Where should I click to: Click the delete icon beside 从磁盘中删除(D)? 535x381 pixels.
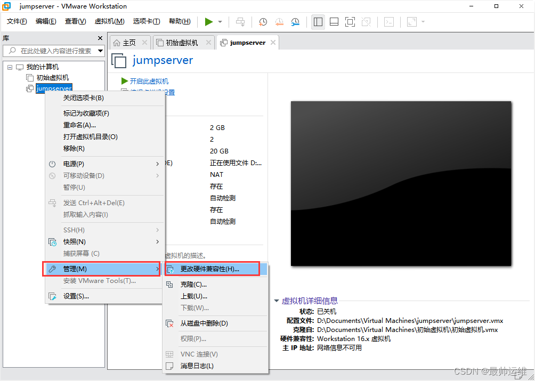click(x=169, y=323)
